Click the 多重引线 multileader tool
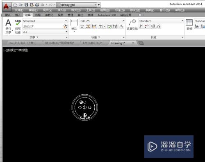 [x=132, y=25]
